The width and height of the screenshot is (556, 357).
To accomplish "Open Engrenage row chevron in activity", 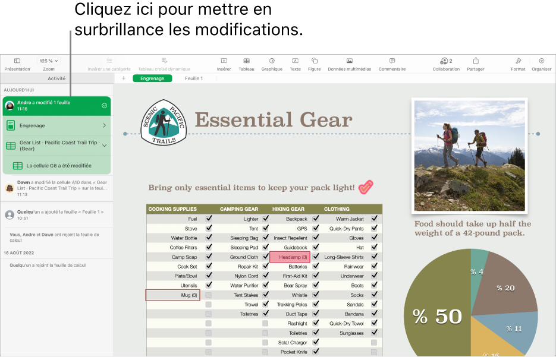I will [104, 125].
